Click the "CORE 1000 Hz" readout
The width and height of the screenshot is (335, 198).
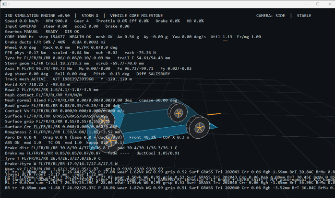pyautogui.click(x=19, y=37)
